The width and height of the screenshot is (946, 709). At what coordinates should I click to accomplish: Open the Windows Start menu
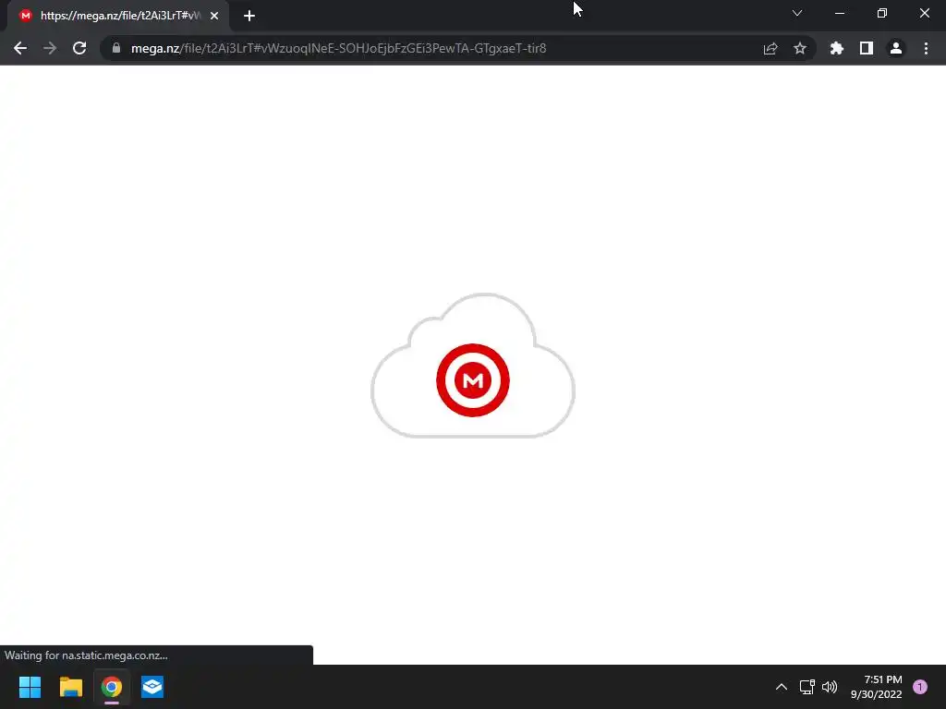[x=30, y=687]
